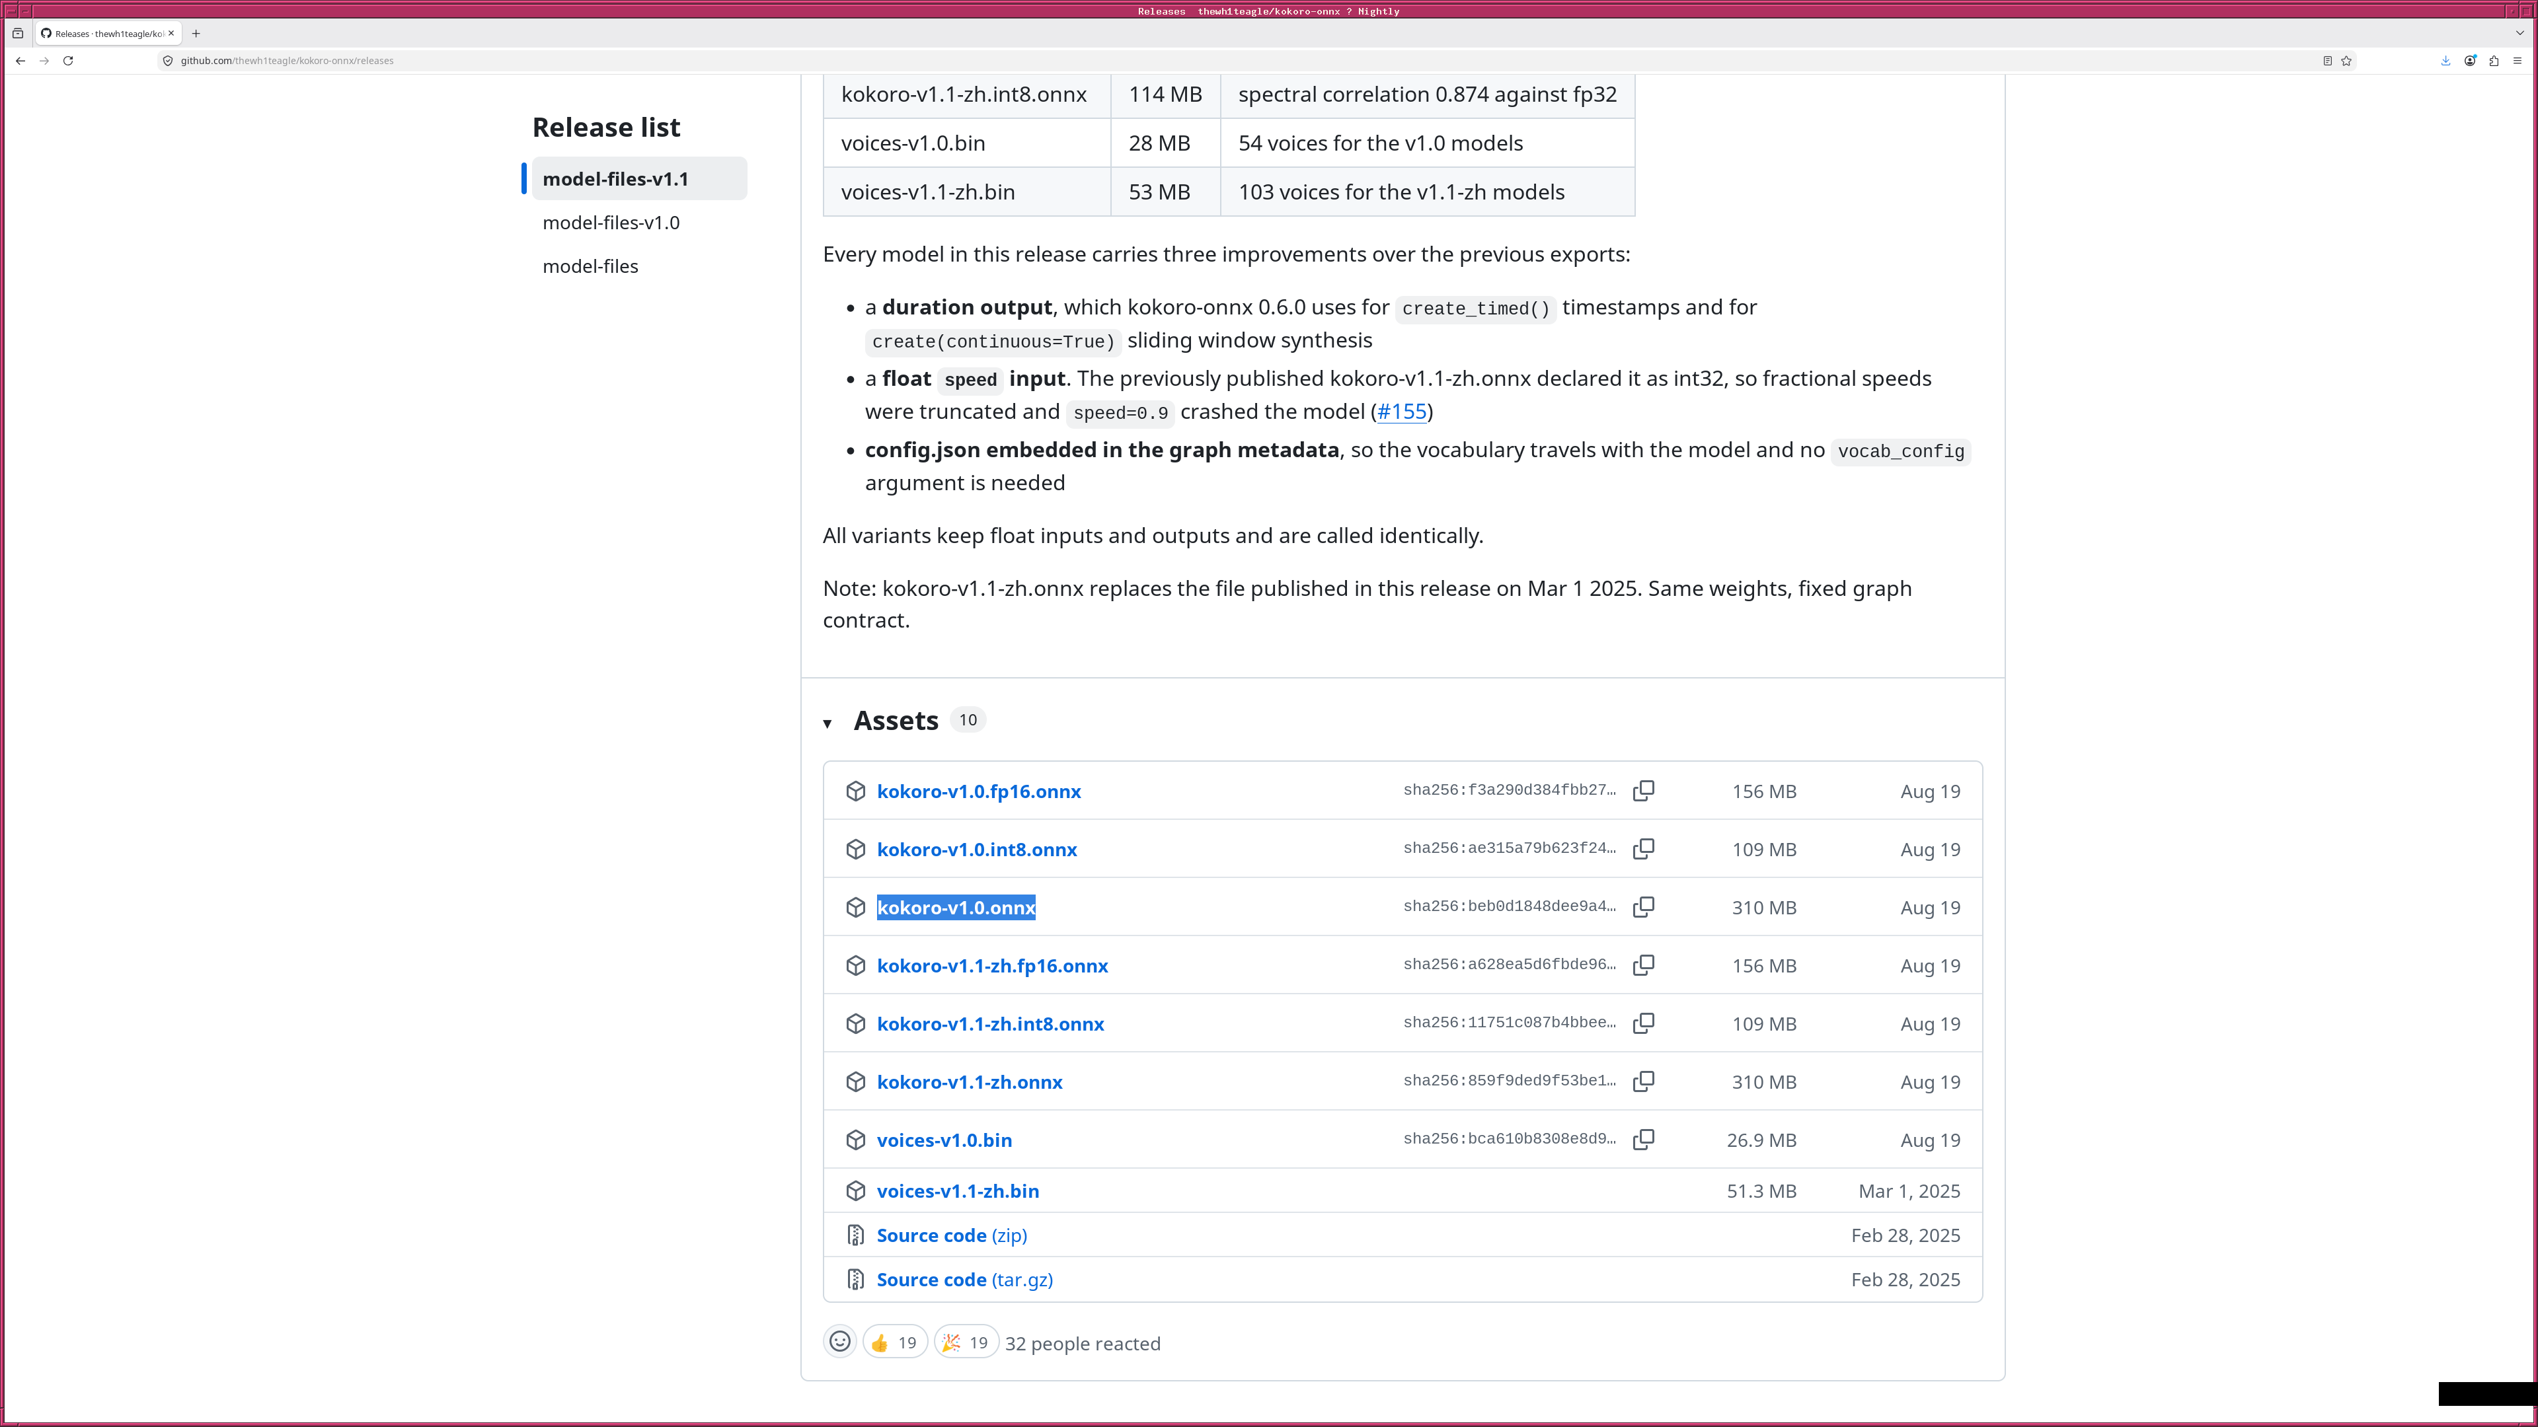Image resolution: width=2538 pixels, height=1427 pixels.
Task: Open issue #155 link
Action: tap(1401, 412)
